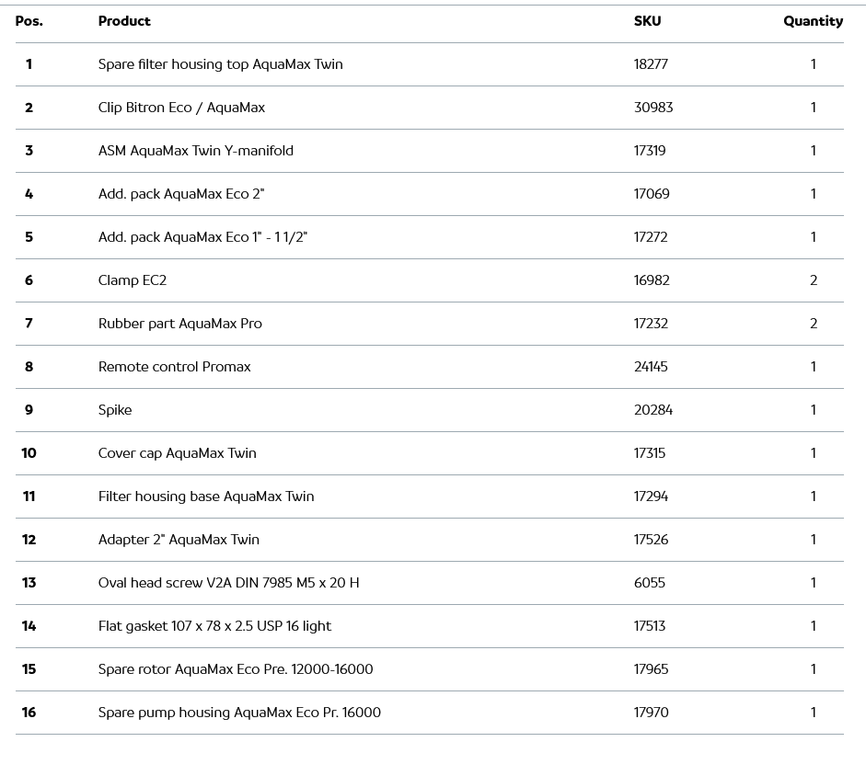Viewport: 866px width, 776px height.
Task: Click the Spare filter housing top AquaMax Twin product
Action: pyautogui.click(x=220, y=64)
